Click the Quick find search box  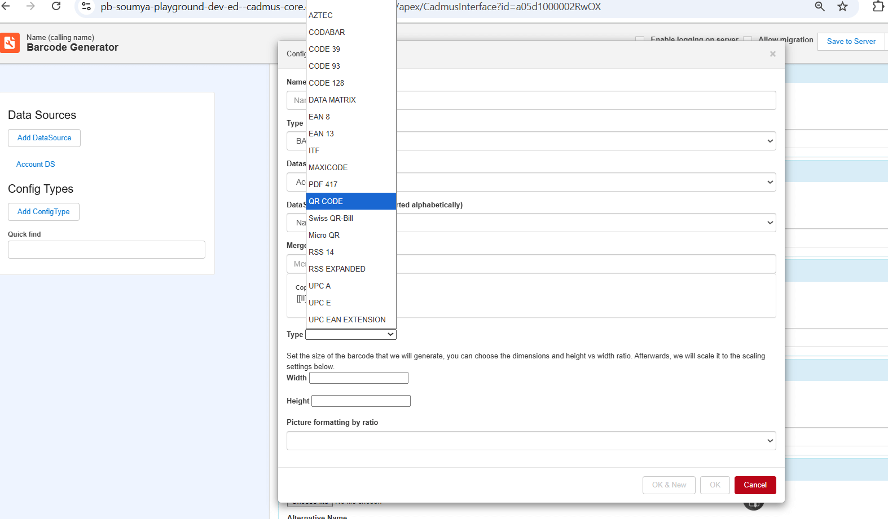point(107,250)
